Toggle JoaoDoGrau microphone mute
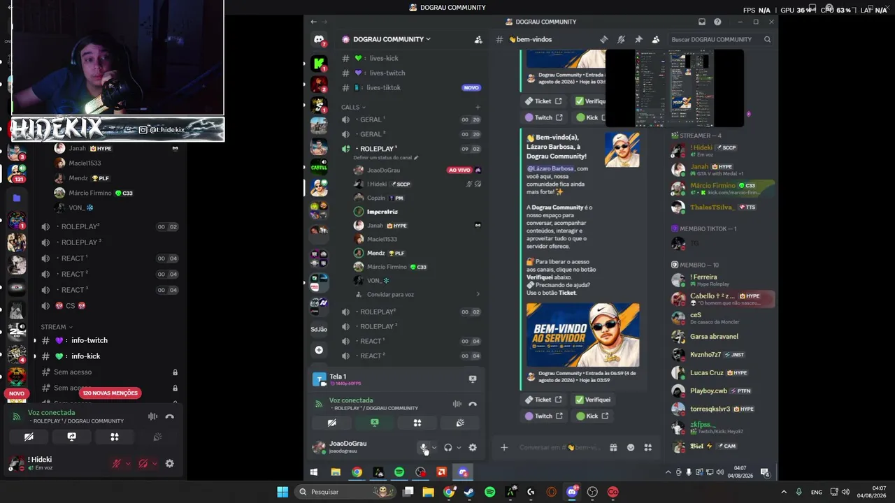Image resolution: width=895 pixels, height=503 pixels. [424, 448]
